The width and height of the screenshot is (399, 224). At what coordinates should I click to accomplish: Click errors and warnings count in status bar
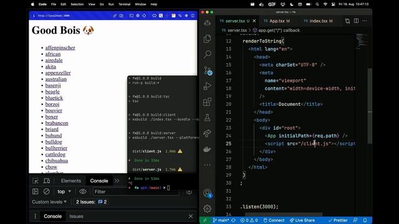click(249, 220)
